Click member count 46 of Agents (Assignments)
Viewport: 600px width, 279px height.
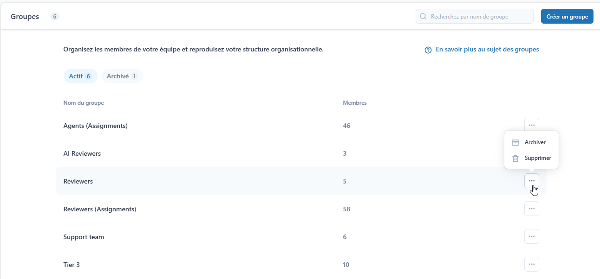pyautogui.click(x=346, y=126)
